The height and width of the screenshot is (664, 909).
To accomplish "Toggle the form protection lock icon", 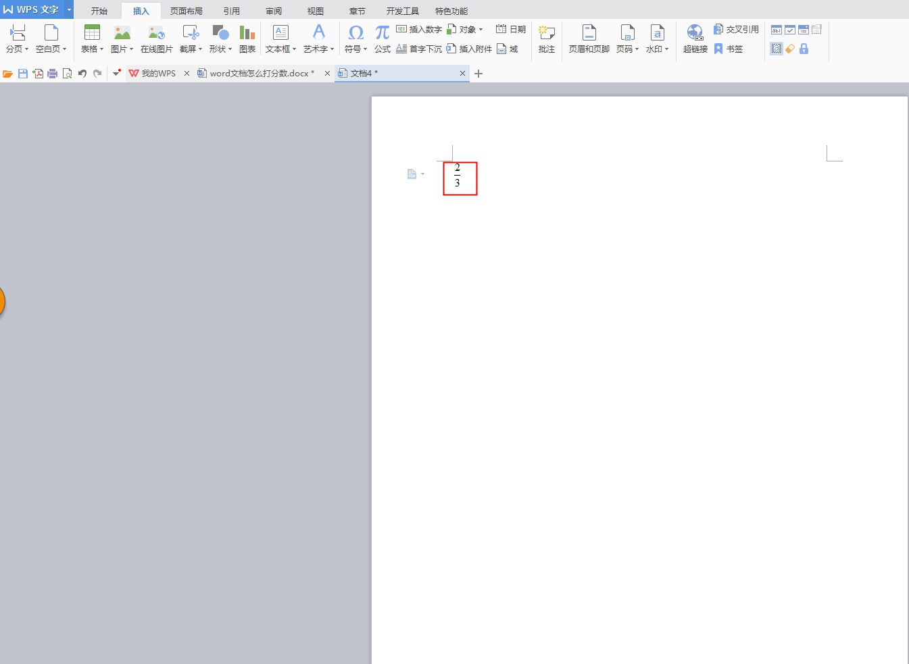I will tap(804, 49).
